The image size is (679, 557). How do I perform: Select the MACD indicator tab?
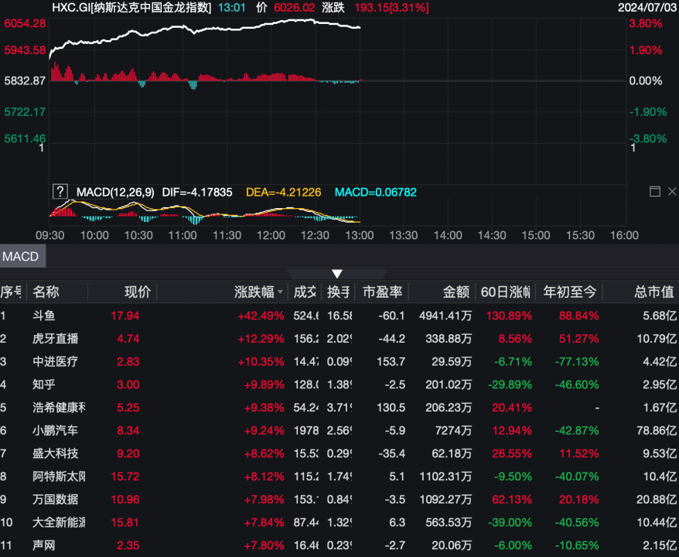(20, 256)
